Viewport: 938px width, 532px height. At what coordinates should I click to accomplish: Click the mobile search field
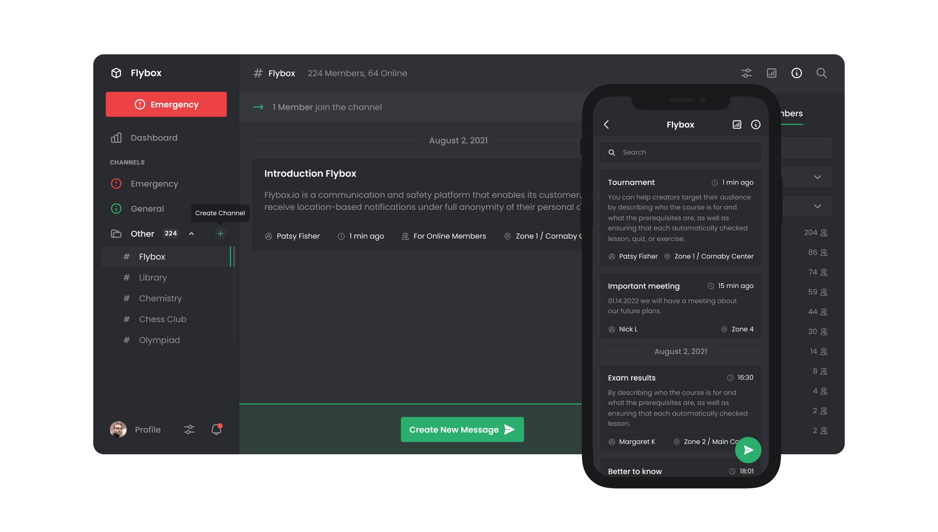pos(680,152)
